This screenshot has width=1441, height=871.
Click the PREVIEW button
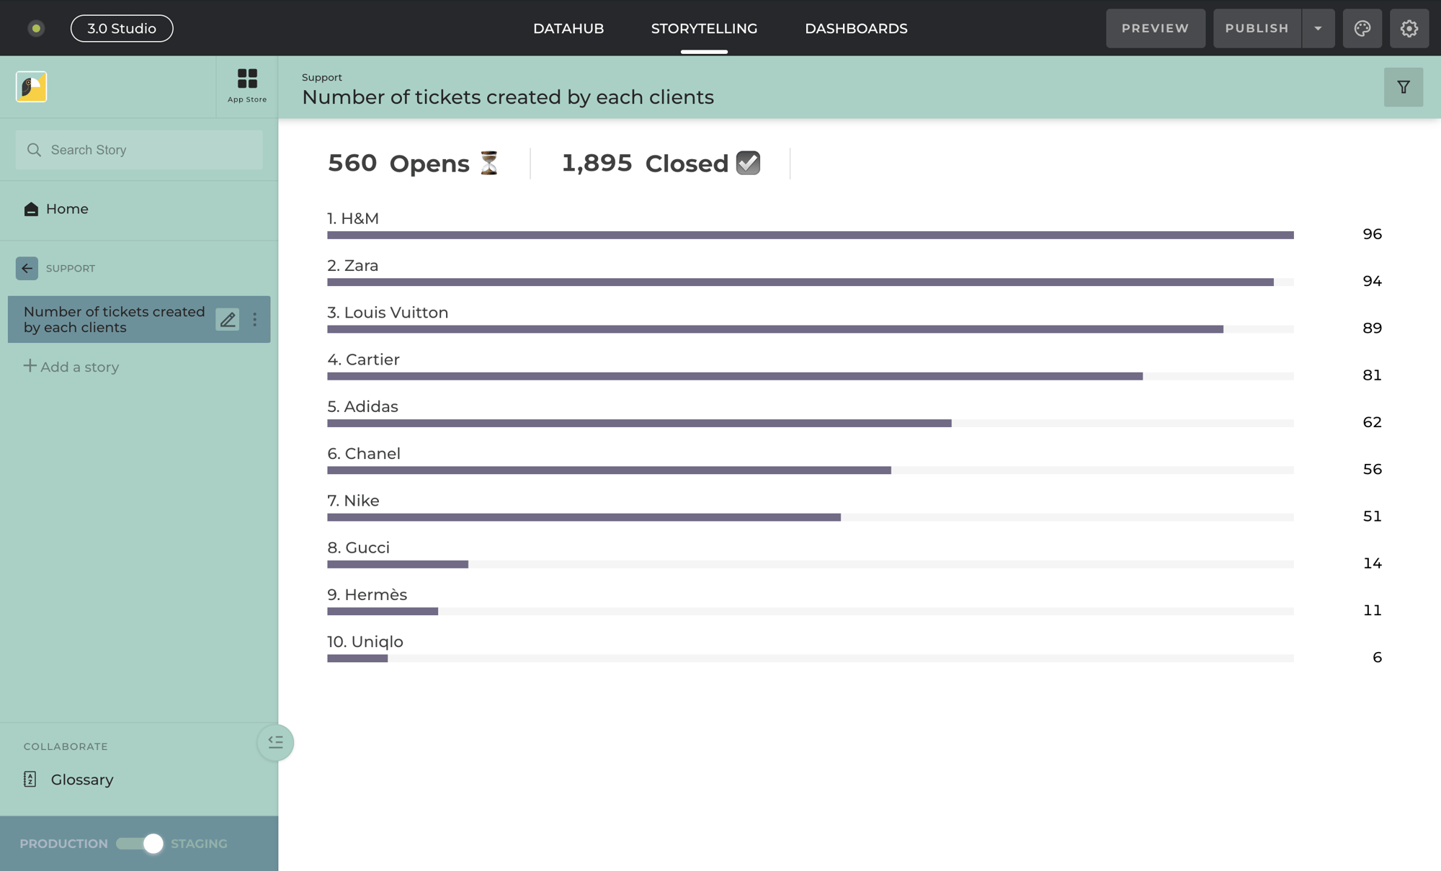coord(1155,28)
